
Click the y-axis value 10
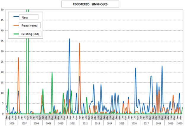click(2, 93)
